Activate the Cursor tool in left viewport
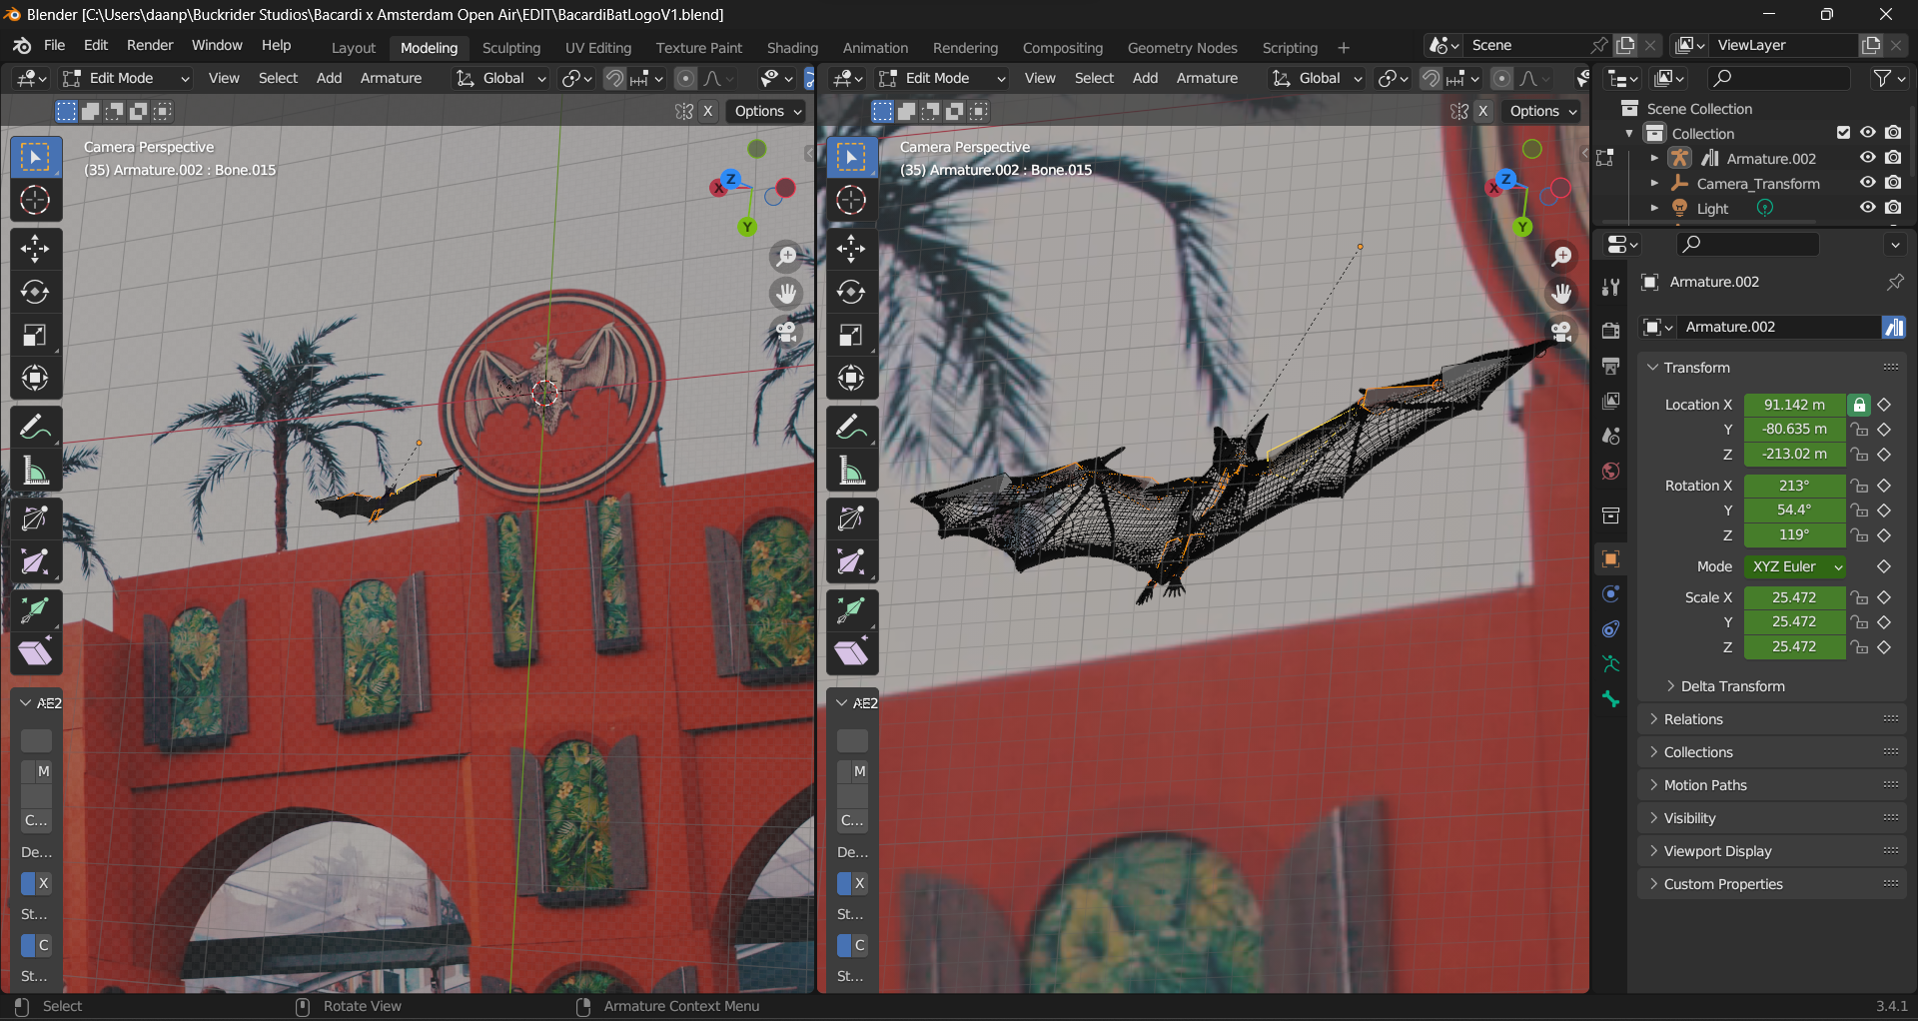Viewport: 1918px width, 1021px height. click(35, 200)
